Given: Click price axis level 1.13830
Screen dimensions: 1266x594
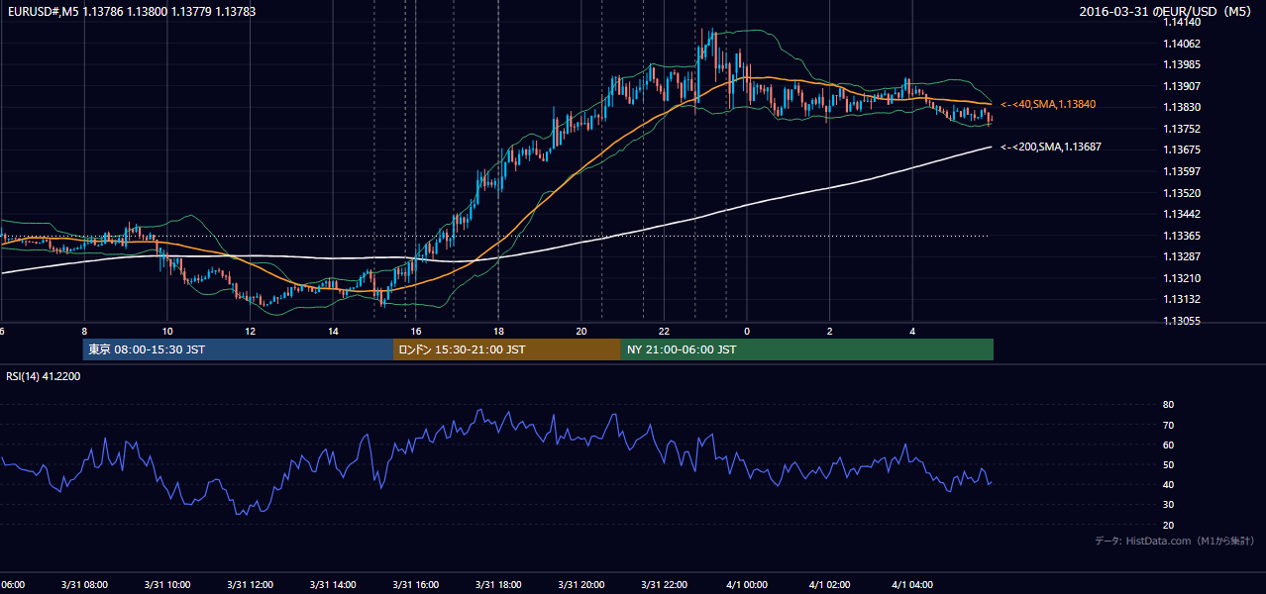Looking at the screenshot, I should tap(1181, 107).
